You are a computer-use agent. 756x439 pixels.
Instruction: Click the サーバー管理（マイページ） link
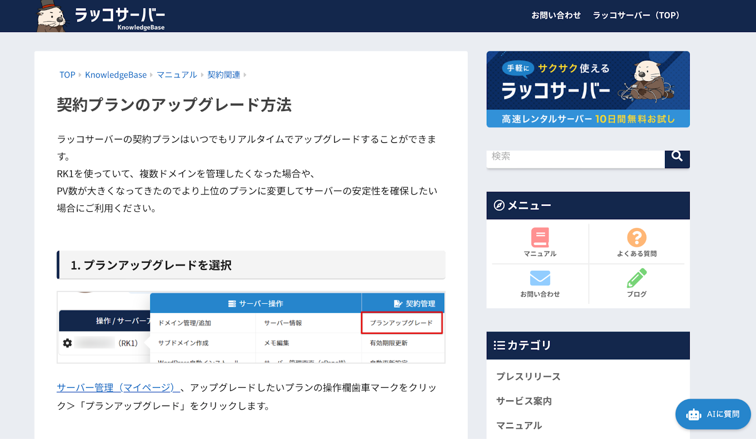coord(118,388)
